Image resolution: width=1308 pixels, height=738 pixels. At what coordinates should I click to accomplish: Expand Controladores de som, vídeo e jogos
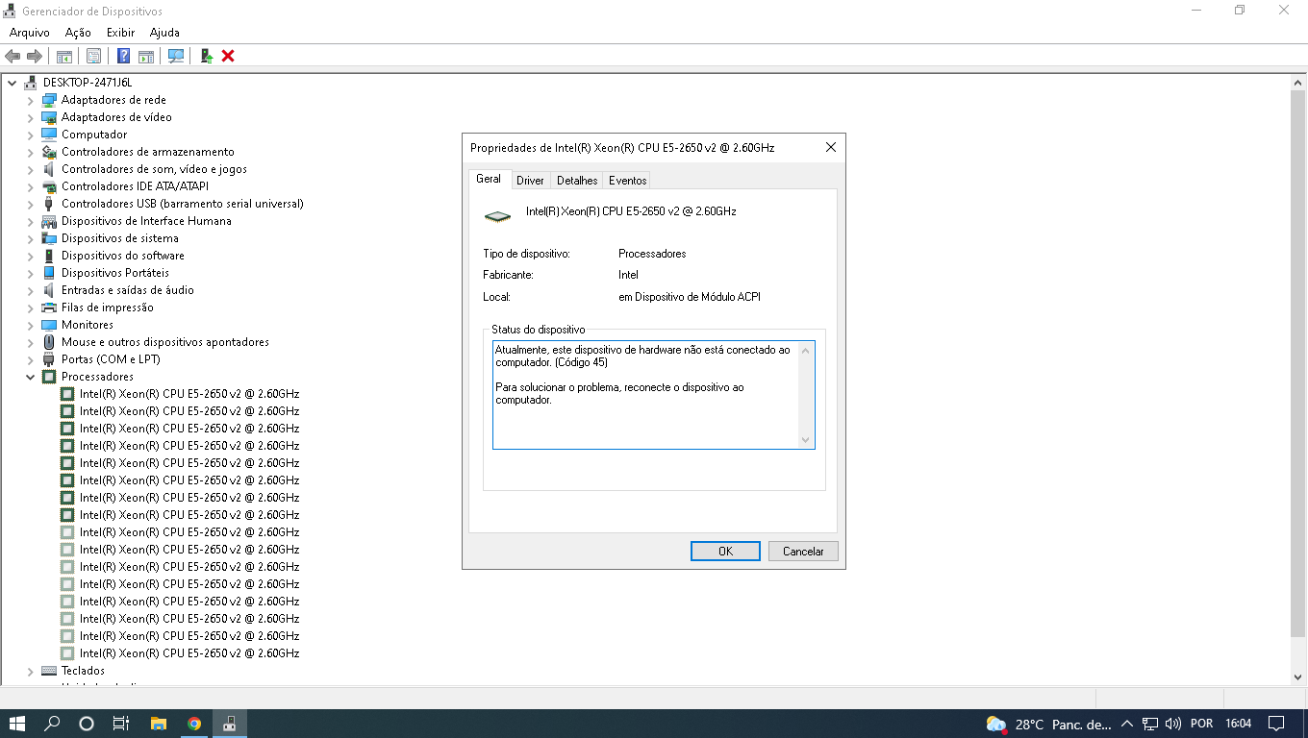click(30, 169)
